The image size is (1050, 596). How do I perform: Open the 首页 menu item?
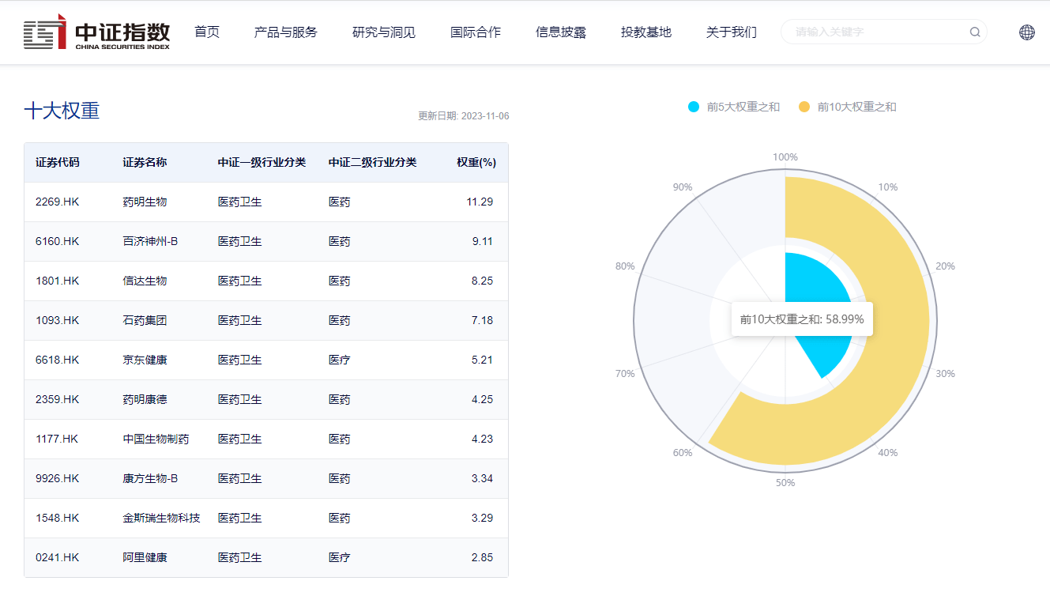click(x=207, y=32)
